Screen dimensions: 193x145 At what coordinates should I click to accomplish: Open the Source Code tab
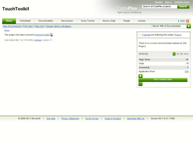tap(109, 21)
